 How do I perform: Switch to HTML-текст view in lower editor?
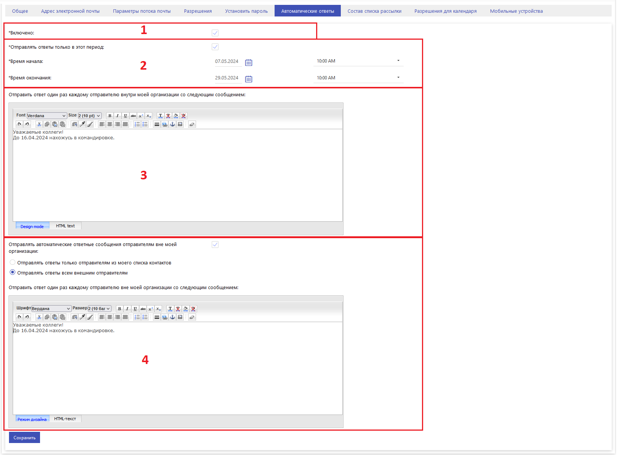click(65, 419)
